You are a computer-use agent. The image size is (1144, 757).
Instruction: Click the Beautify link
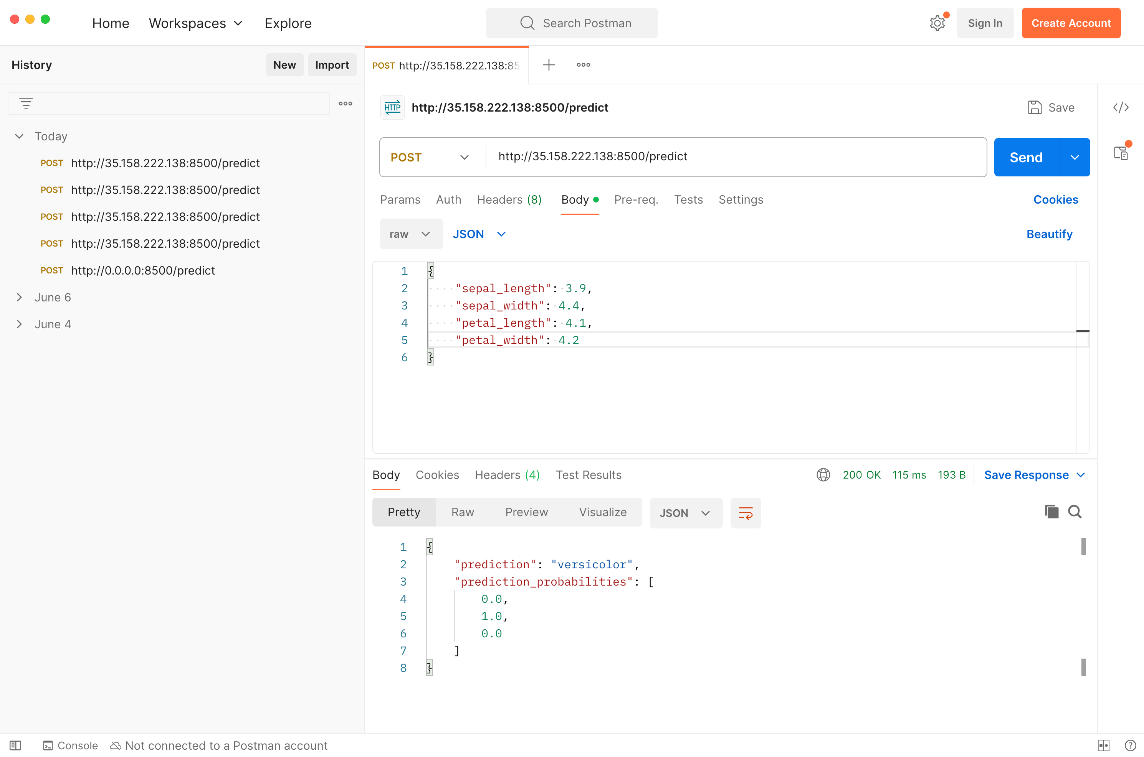(1049, 234)
